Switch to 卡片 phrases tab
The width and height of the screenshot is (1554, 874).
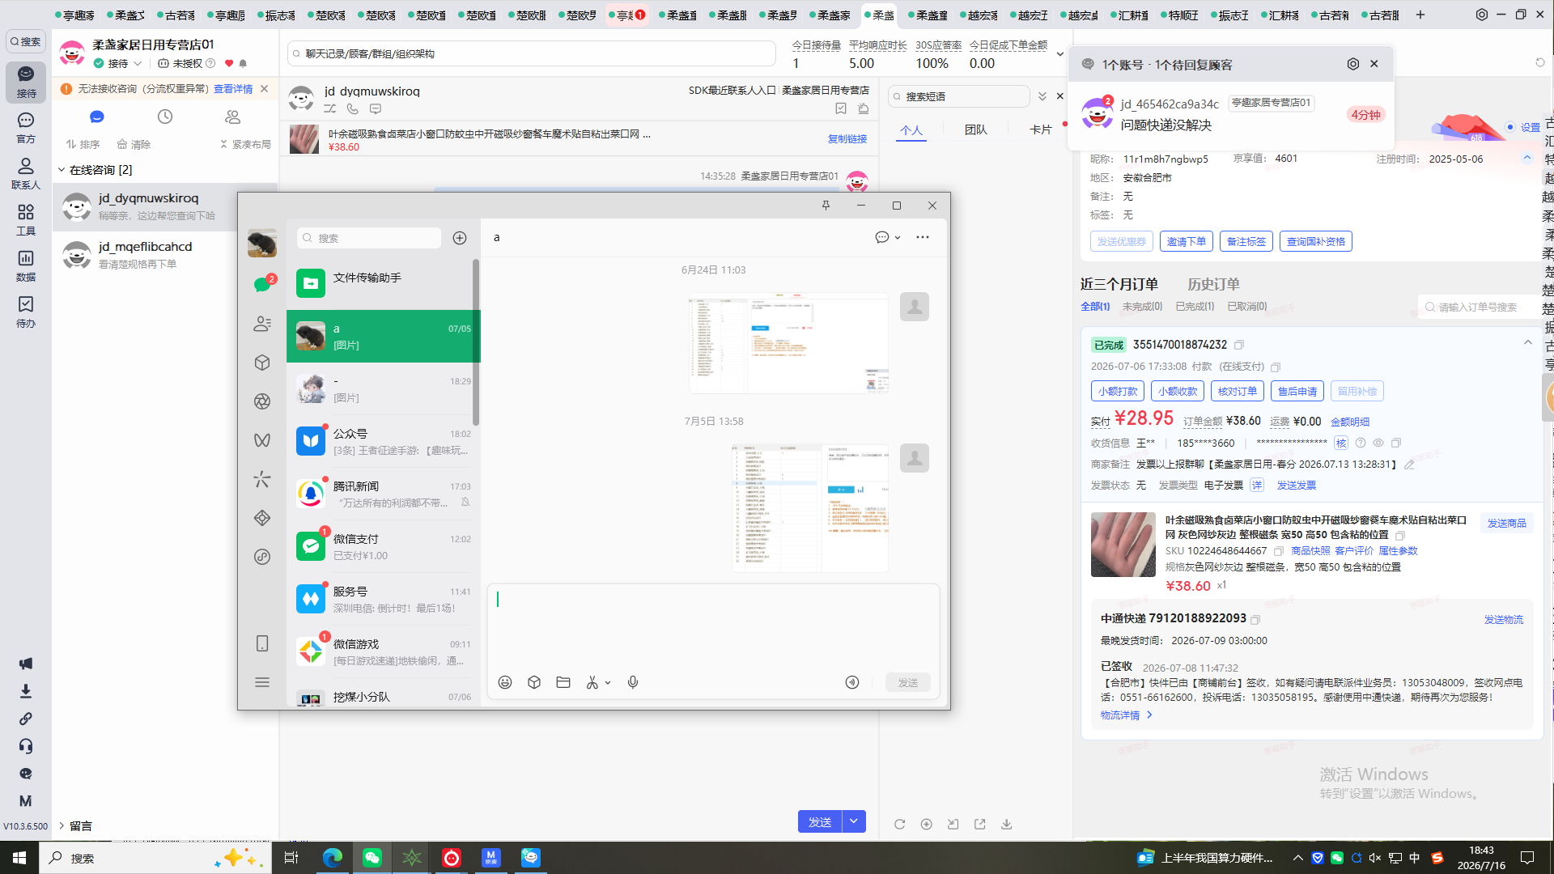pos(1040,129)
